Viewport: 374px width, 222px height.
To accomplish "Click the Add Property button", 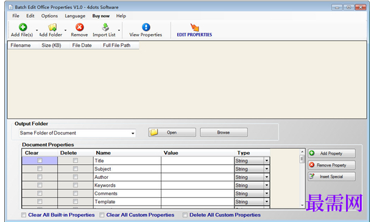I will click(x=331, y=153).
